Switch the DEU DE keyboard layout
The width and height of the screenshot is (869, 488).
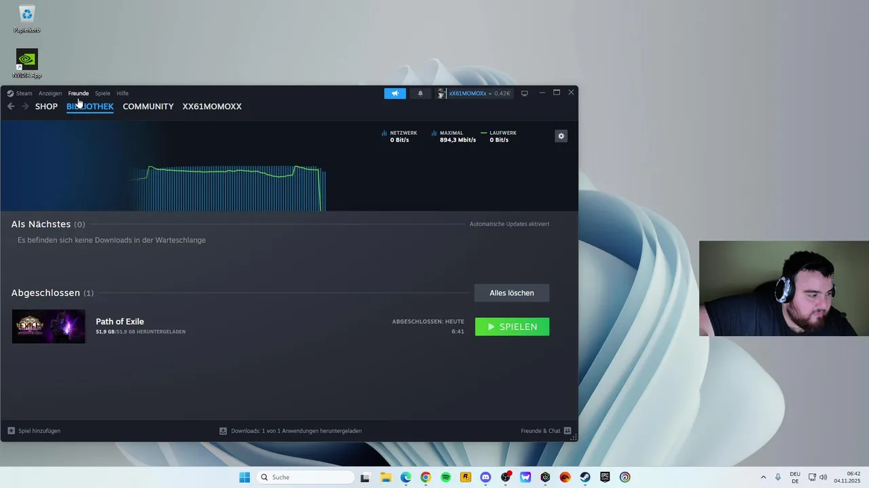point(795,477)
